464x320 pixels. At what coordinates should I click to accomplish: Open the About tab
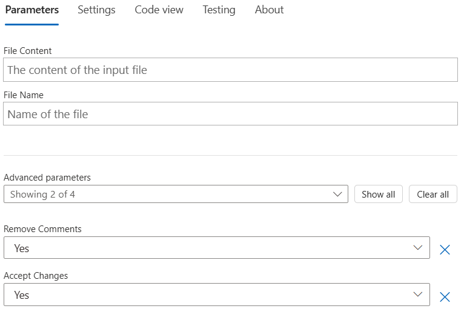pyautogui.click(x=269, y=10)
